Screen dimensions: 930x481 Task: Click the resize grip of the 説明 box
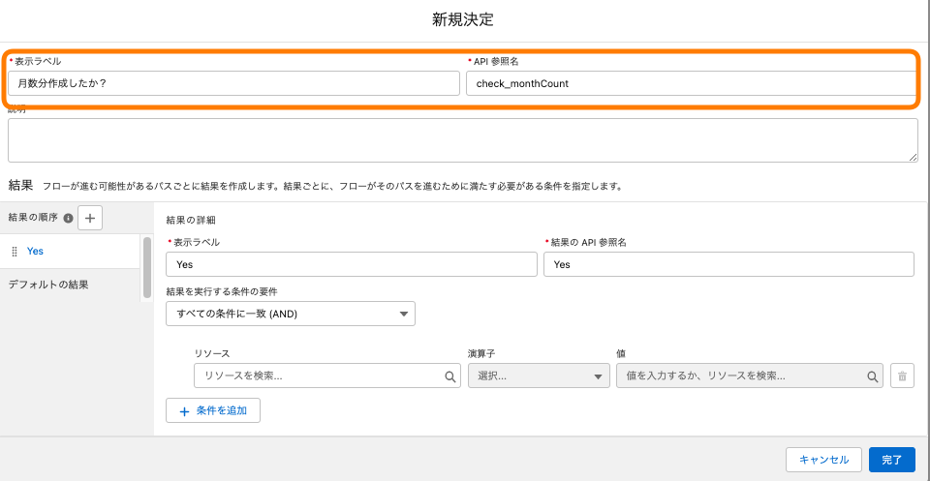(914, 158)
